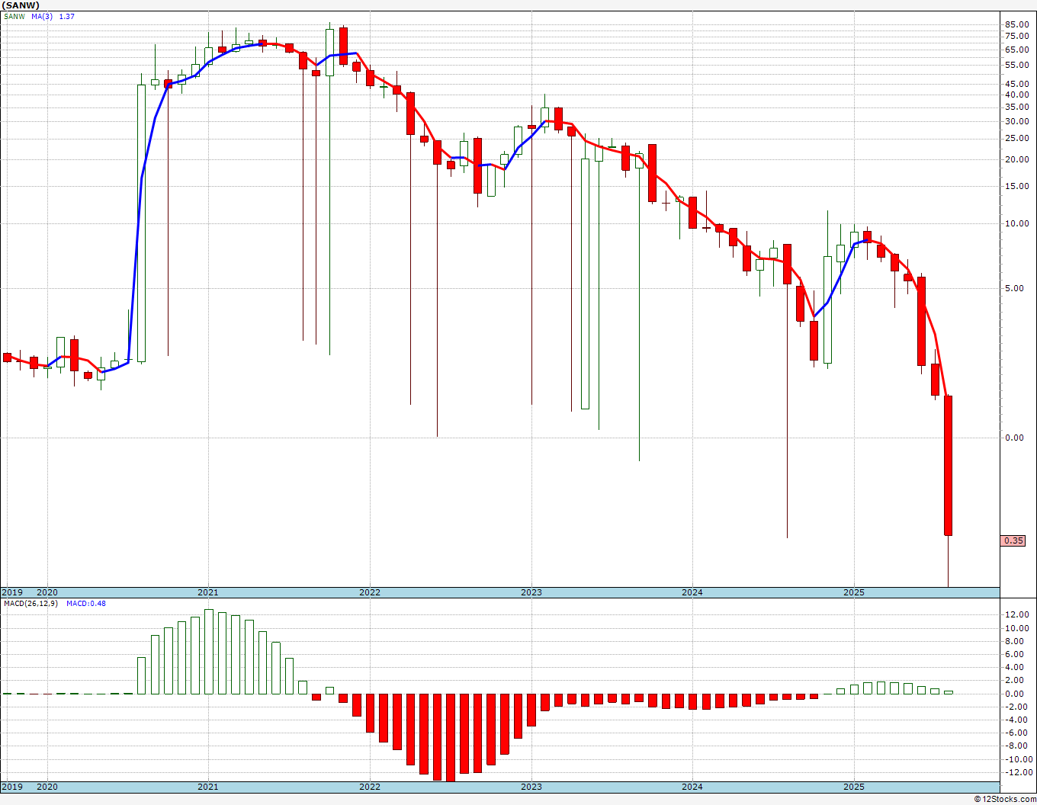
Task: Select the "35.00" price axis label
Action: pos(1017,107)
